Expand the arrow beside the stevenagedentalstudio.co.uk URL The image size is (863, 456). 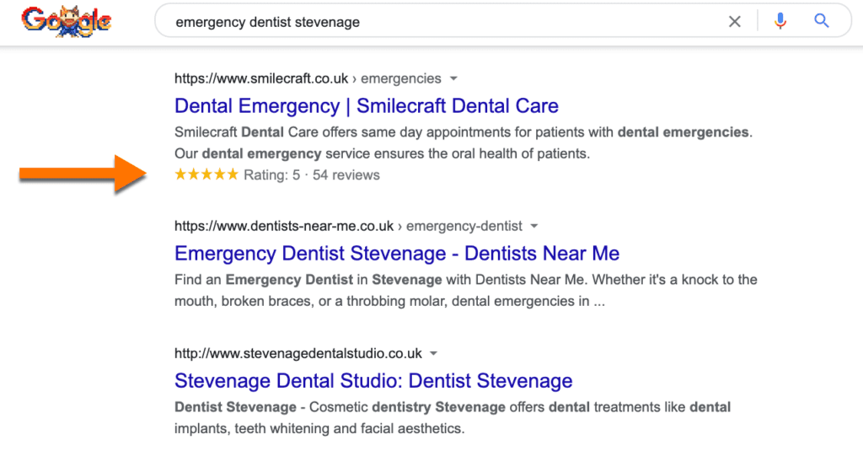pos(434,353)
